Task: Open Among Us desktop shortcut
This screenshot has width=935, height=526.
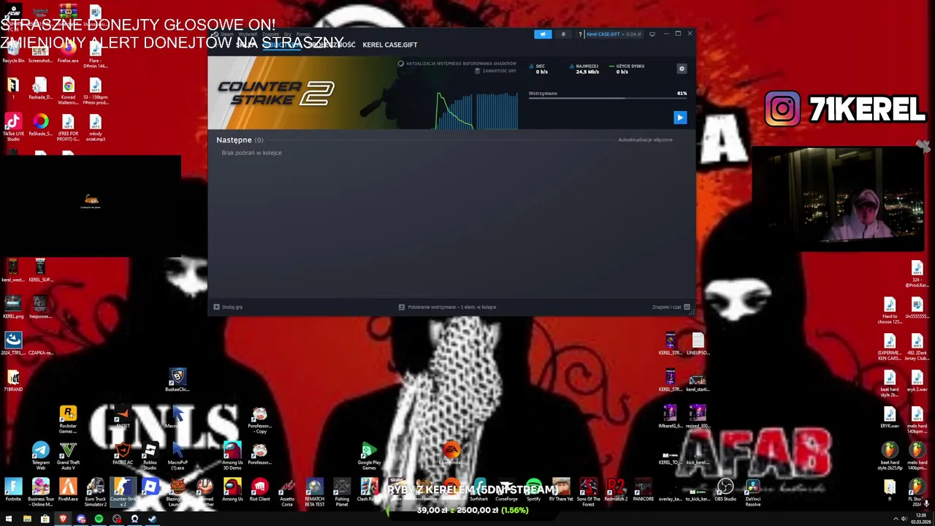Action: (x=232, y=491)
